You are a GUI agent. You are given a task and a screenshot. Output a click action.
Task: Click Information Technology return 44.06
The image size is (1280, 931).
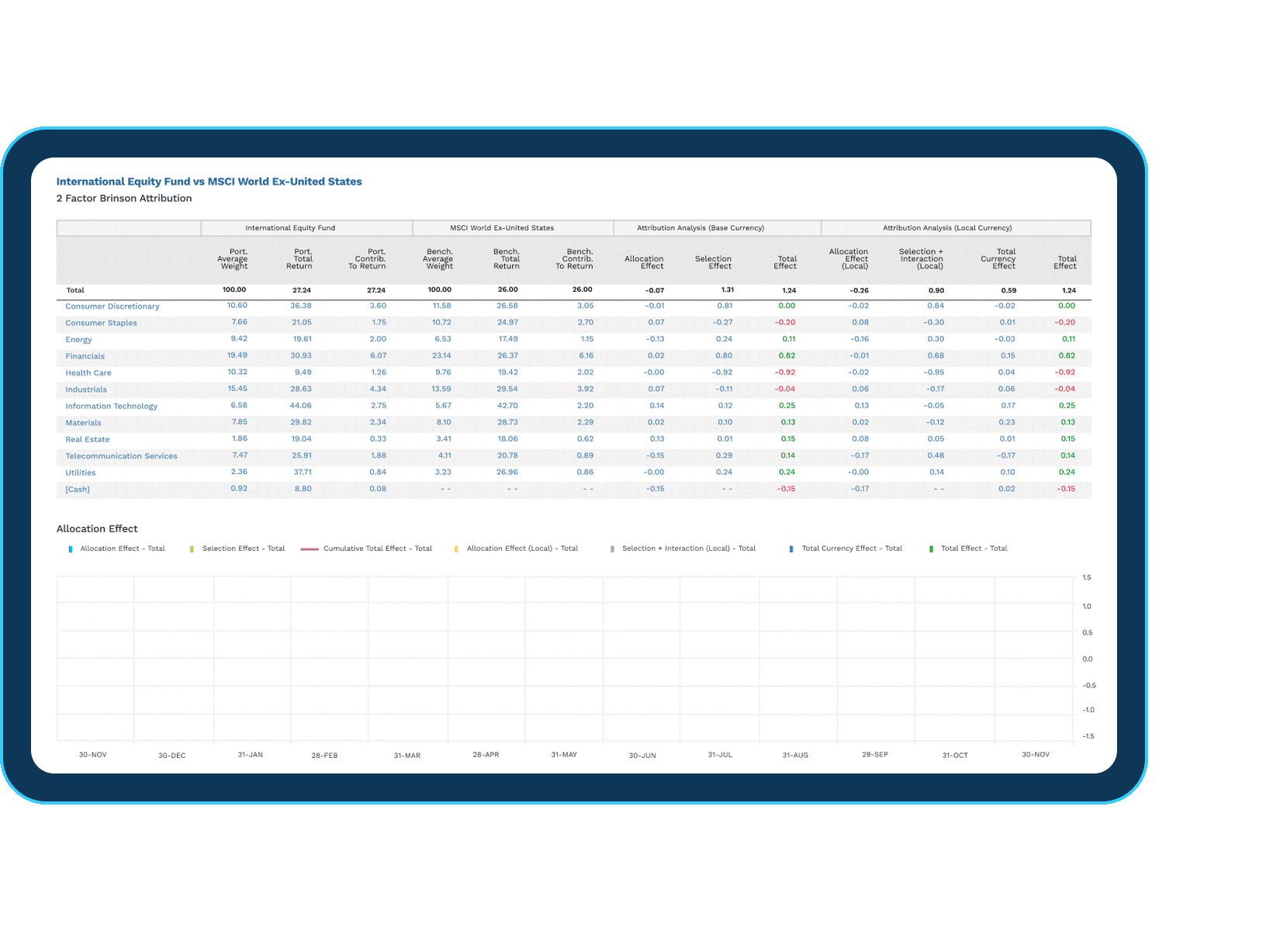301,406
